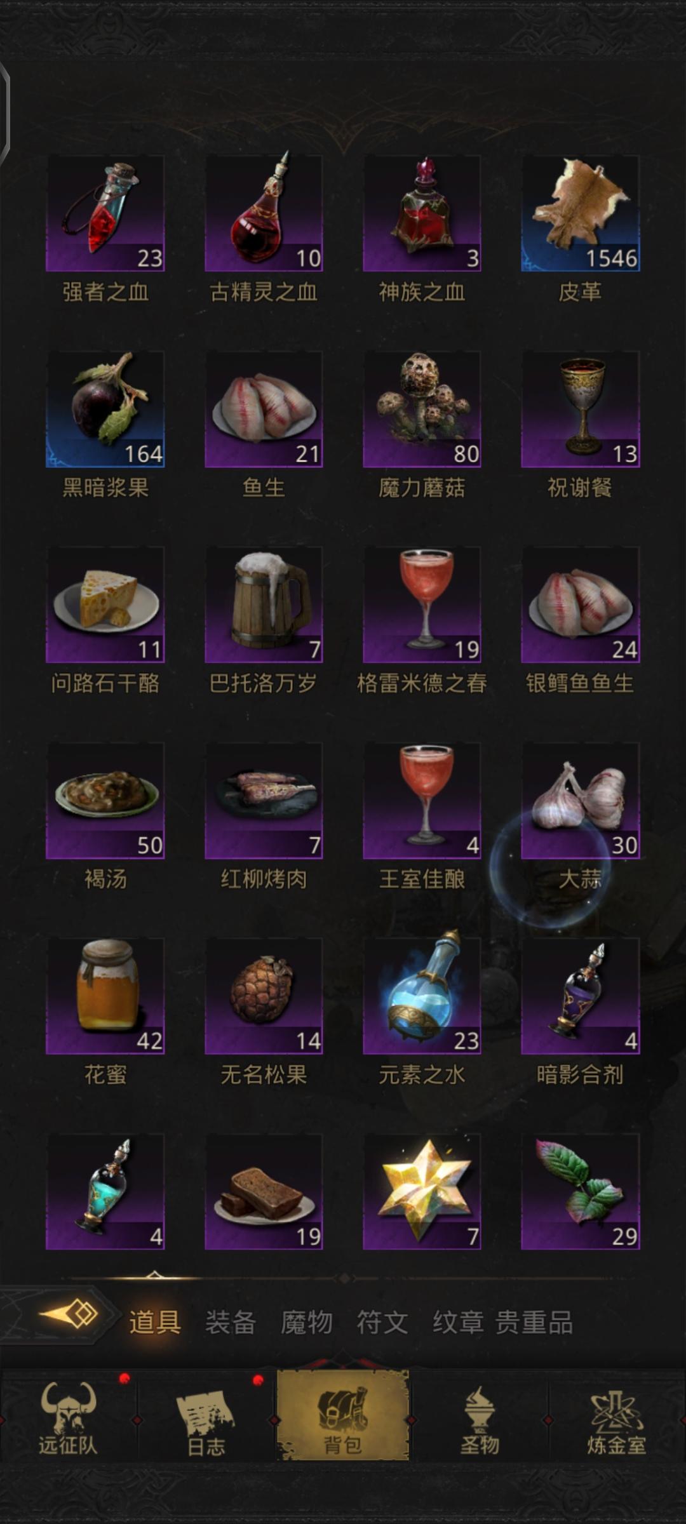Select the green leaf herb item

581,1191
